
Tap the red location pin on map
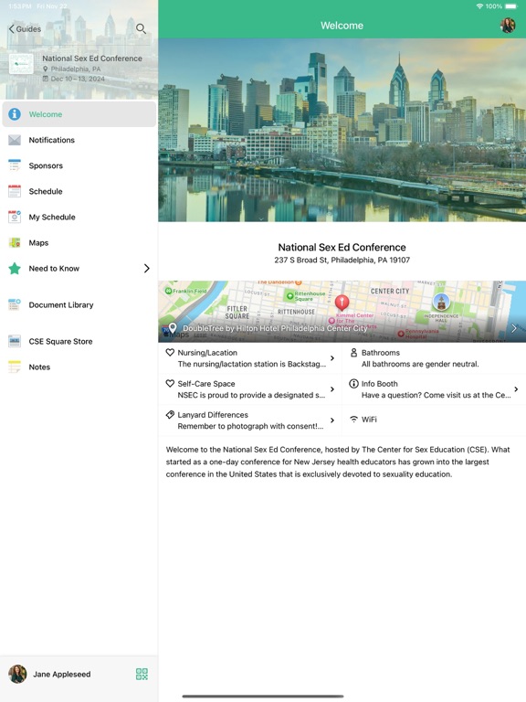pos(342,303)
